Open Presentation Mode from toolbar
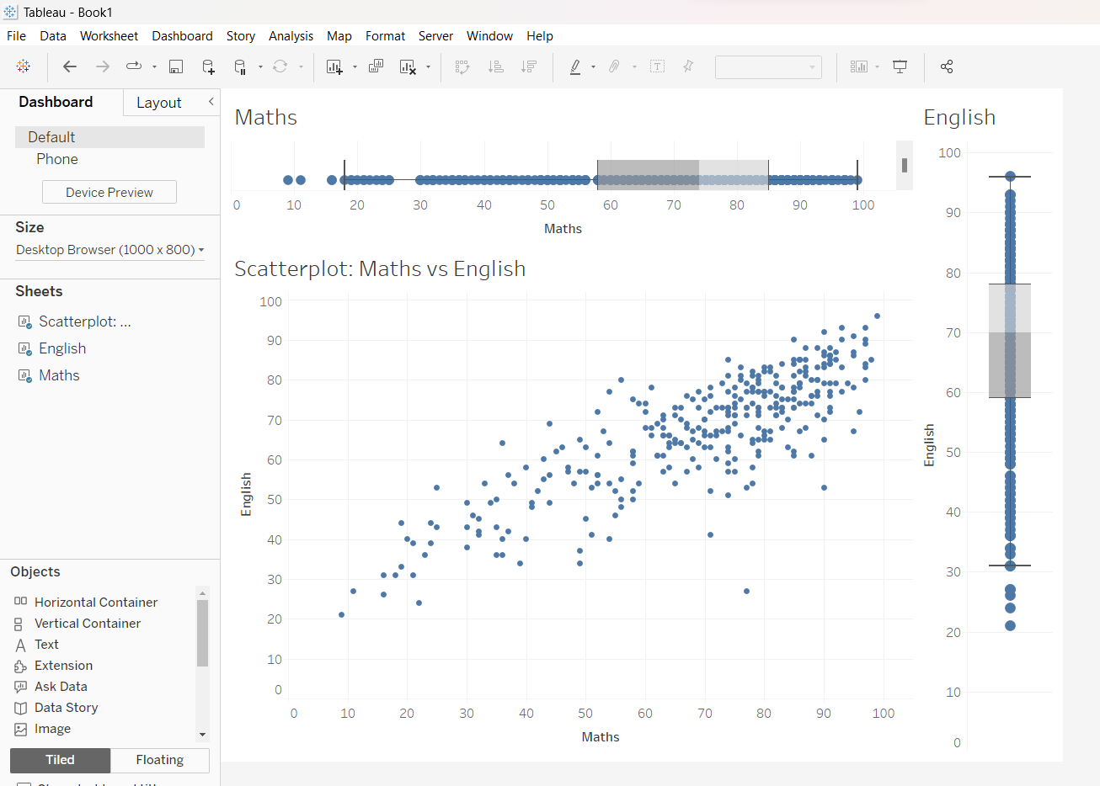 click(x=900, y=66)
